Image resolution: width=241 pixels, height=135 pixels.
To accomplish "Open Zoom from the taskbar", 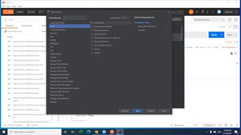I will [104, 132].
